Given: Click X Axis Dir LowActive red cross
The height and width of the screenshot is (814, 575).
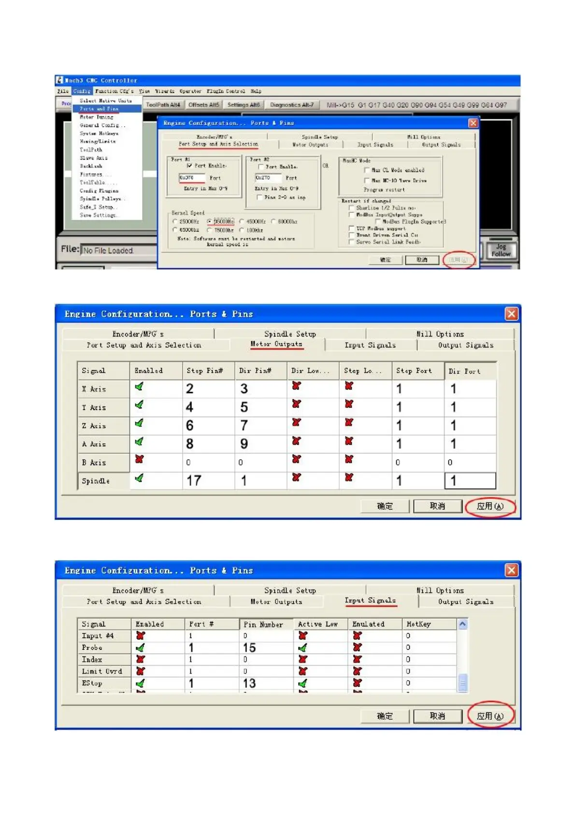Looking at the screenshot, I should pos(296,386).
